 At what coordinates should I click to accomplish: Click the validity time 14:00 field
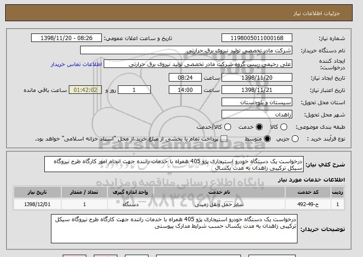point(185,90)
